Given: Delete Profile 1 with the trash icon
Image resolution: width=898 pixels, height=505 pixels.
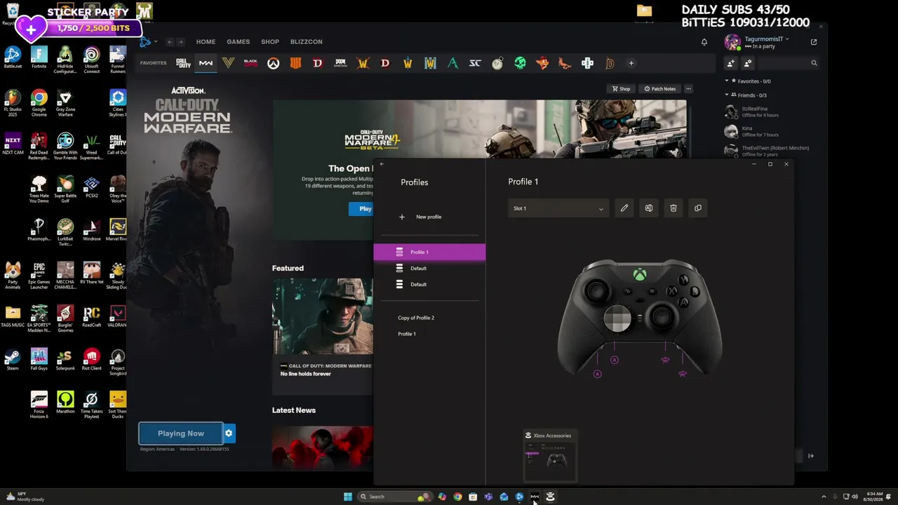Looking at the screenshot, I should (x=673, y=208).
